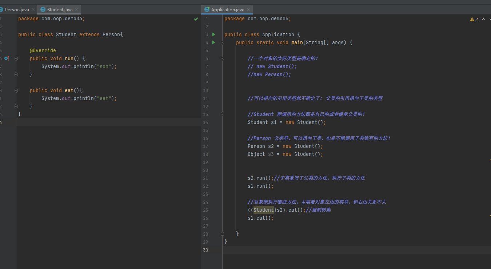
Task: Click the yellow warning indicator showing 2
Action: pyautogui.click(x=474, y=19)
